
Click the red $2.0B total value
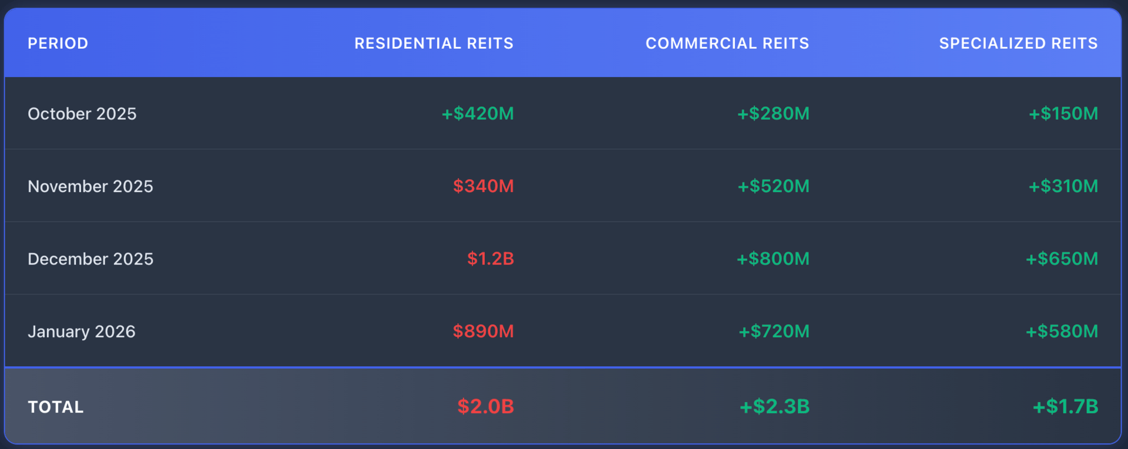point(485,406)
